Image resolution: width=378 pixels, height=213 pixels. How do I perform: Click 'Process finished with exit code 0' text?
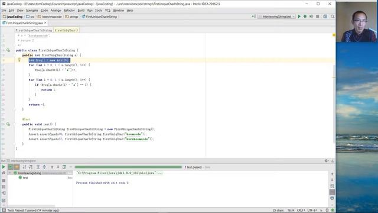(x=102, y=183)
